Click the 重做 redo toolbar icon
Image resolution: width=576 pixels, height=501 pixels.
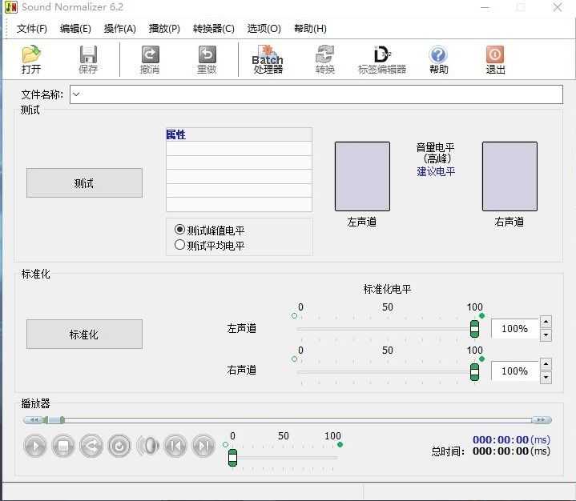[207, 59]
